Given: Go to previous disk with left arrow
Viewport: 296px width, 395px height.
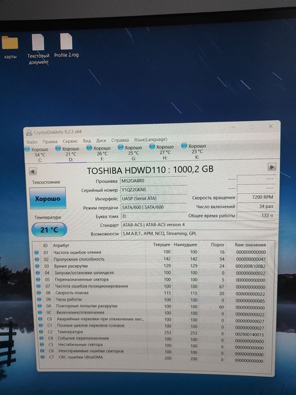Looking at the screenshot, I should (33, 172).
